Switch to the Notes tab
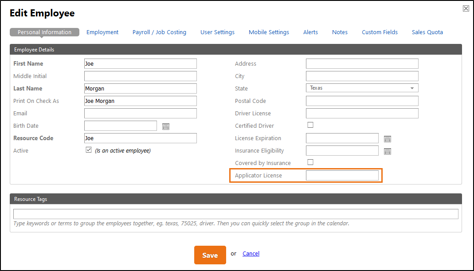The width and height of the screenshot is (474, 271). click(x=340, y=32)
